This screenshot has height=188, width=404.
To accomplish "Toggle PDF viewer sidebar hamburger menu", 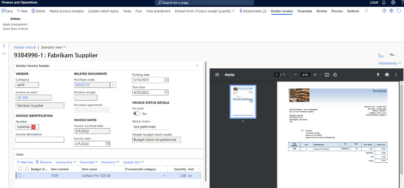I will click(217, 75).
